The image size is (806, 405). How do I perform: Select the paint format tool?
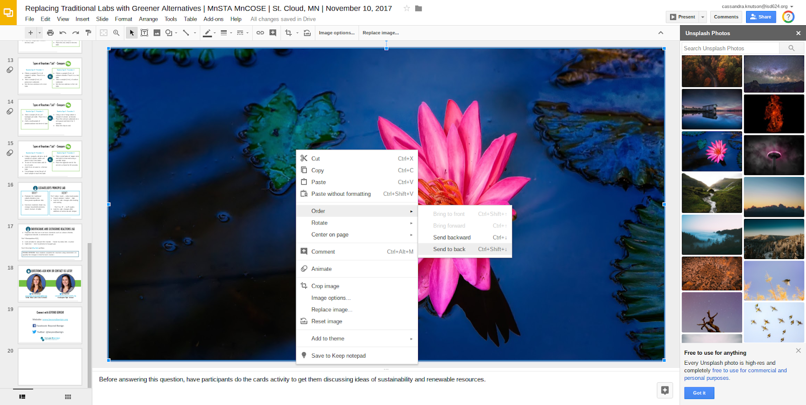pos(88,33)
